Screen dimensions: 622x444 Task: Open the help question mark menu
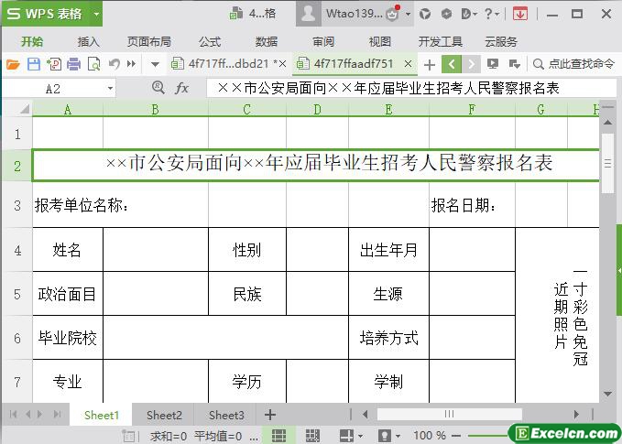pyautogui.click(x=492, y=14)
